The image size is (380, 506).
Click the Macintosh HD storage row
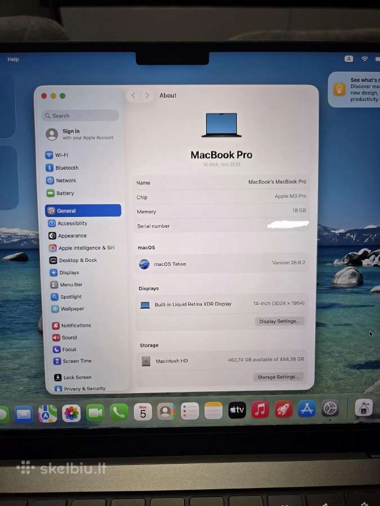(x=222, y=360)
